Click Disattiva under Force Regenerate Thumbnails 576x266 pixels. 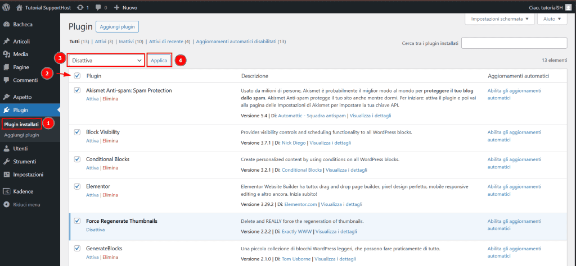coord(96,230)
